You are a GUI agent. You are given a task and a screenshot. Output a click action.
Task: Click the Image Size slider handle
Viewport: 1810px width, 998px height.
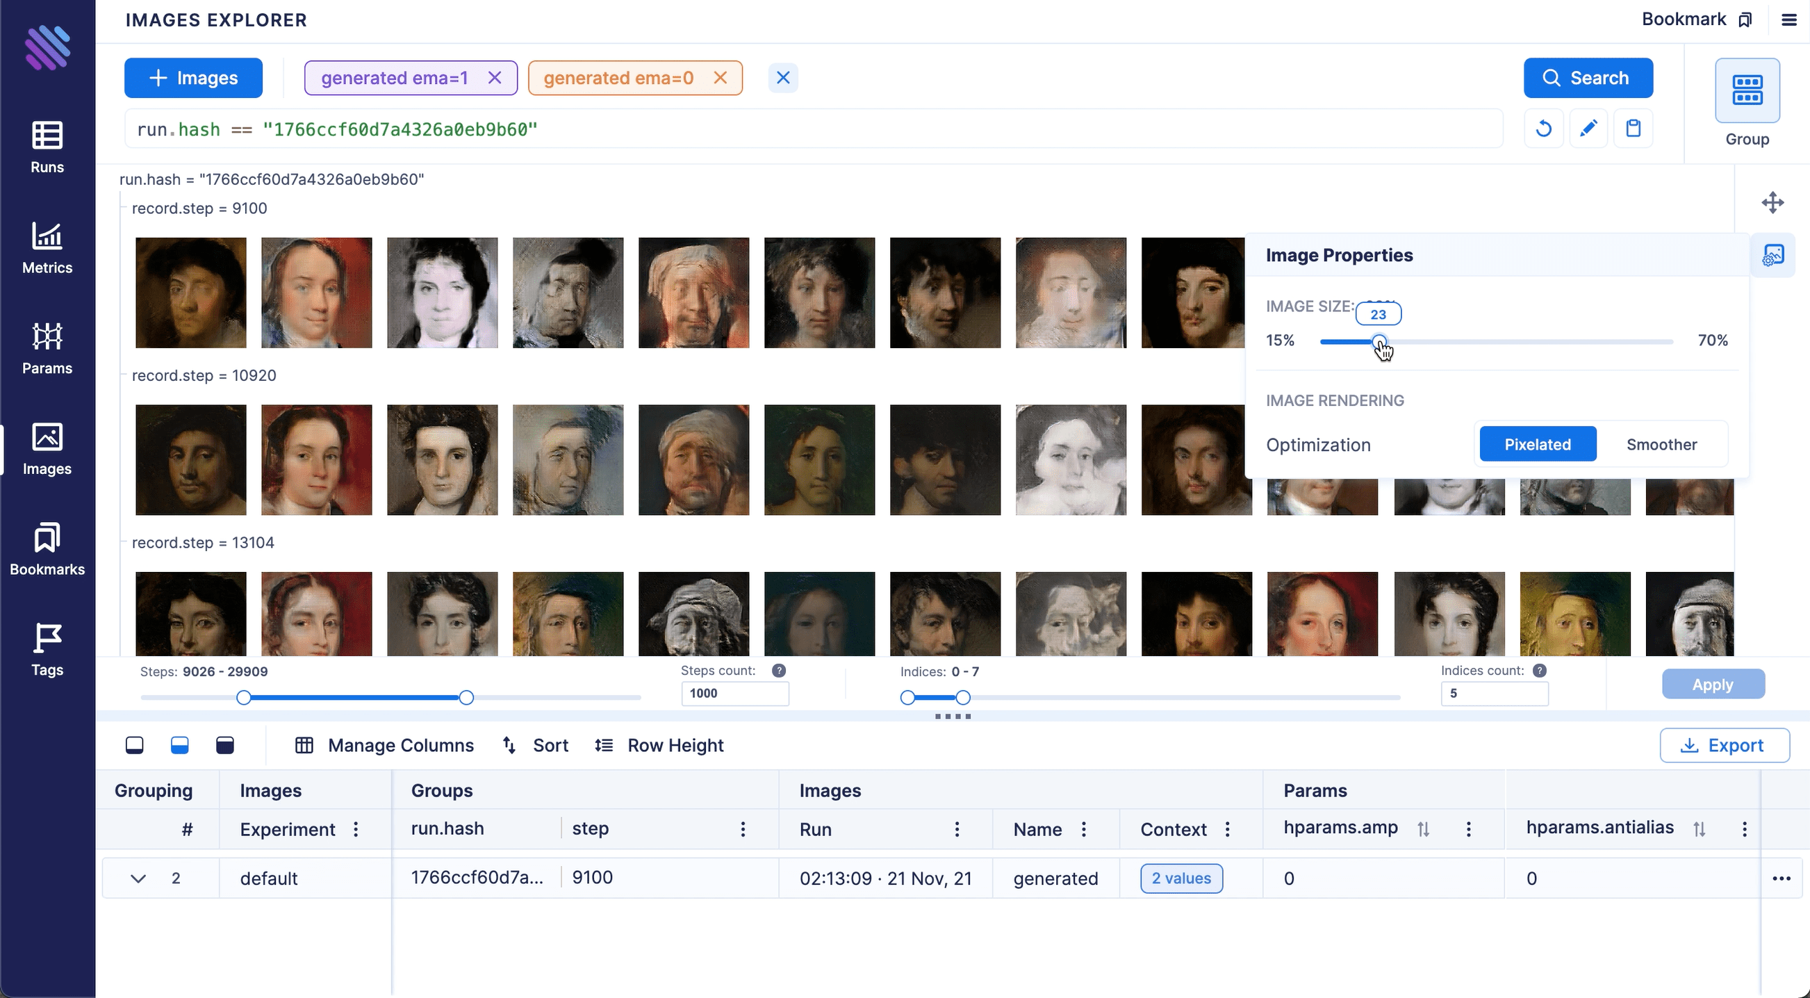click(x=1379, y=342)
